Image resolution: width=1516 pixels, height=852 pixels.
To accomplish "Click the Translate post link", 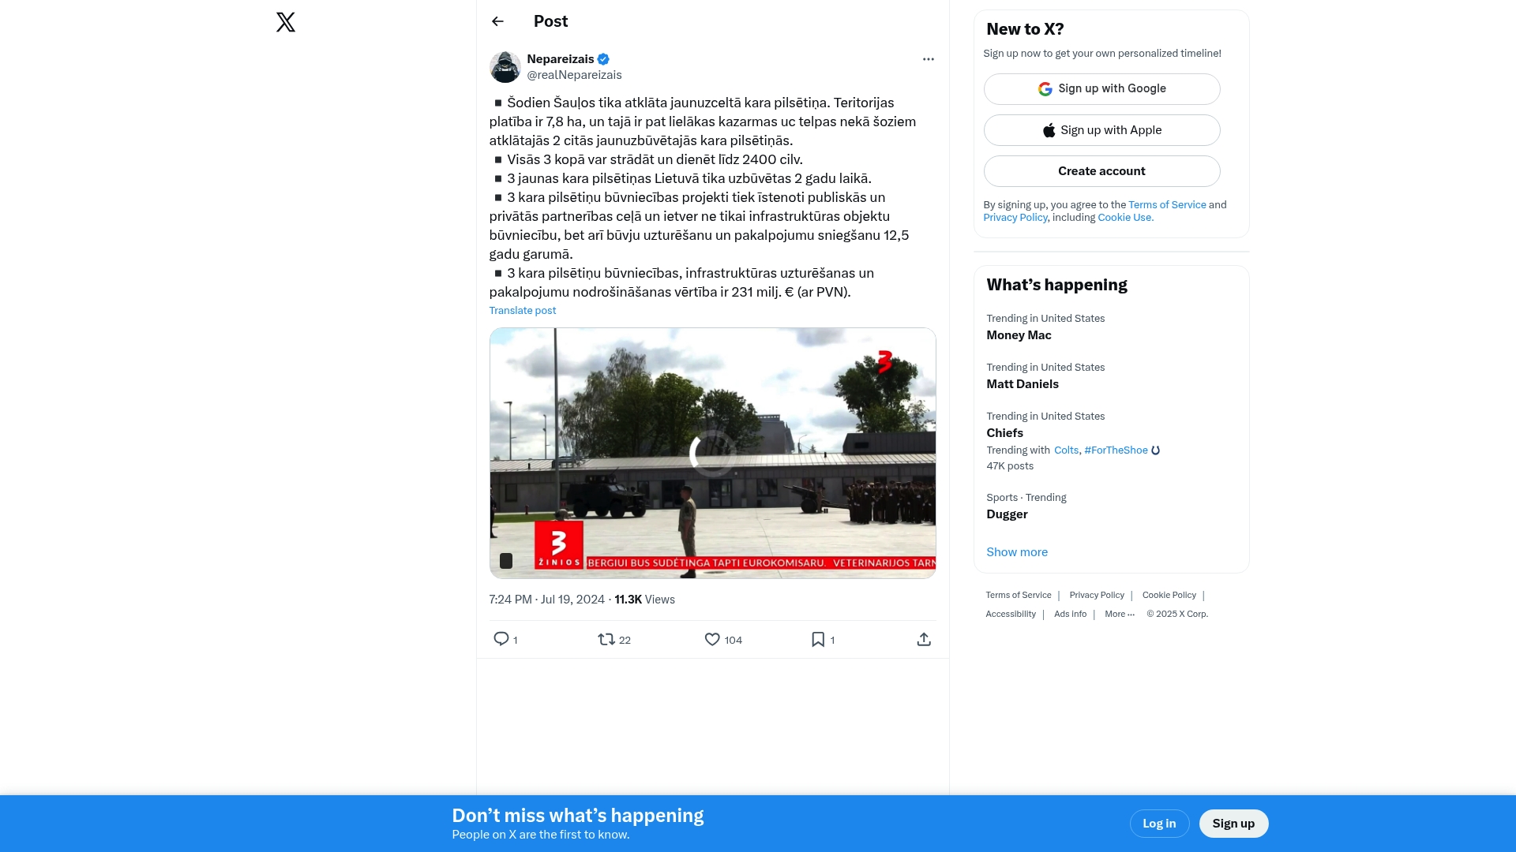I will (x=523, y=310).
